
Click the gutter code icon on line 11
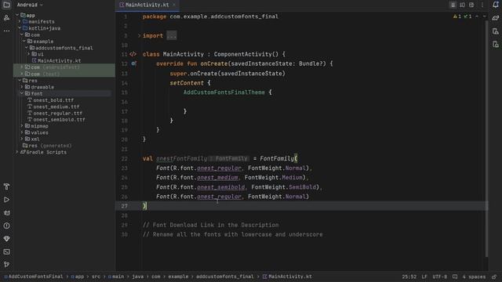tap(133, 54)
